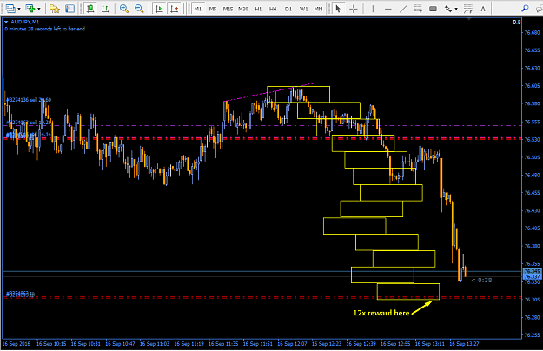Toggle chart Auto Scroll
Viewport: 543px width, 351px height.
(159, 9)
